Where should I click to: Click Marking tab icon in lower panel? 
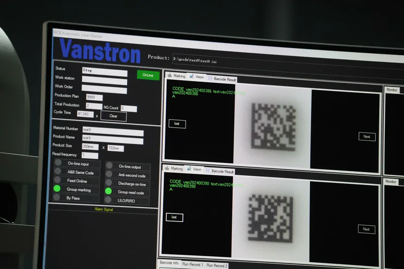pyautogui.click(x=167, y=168)
